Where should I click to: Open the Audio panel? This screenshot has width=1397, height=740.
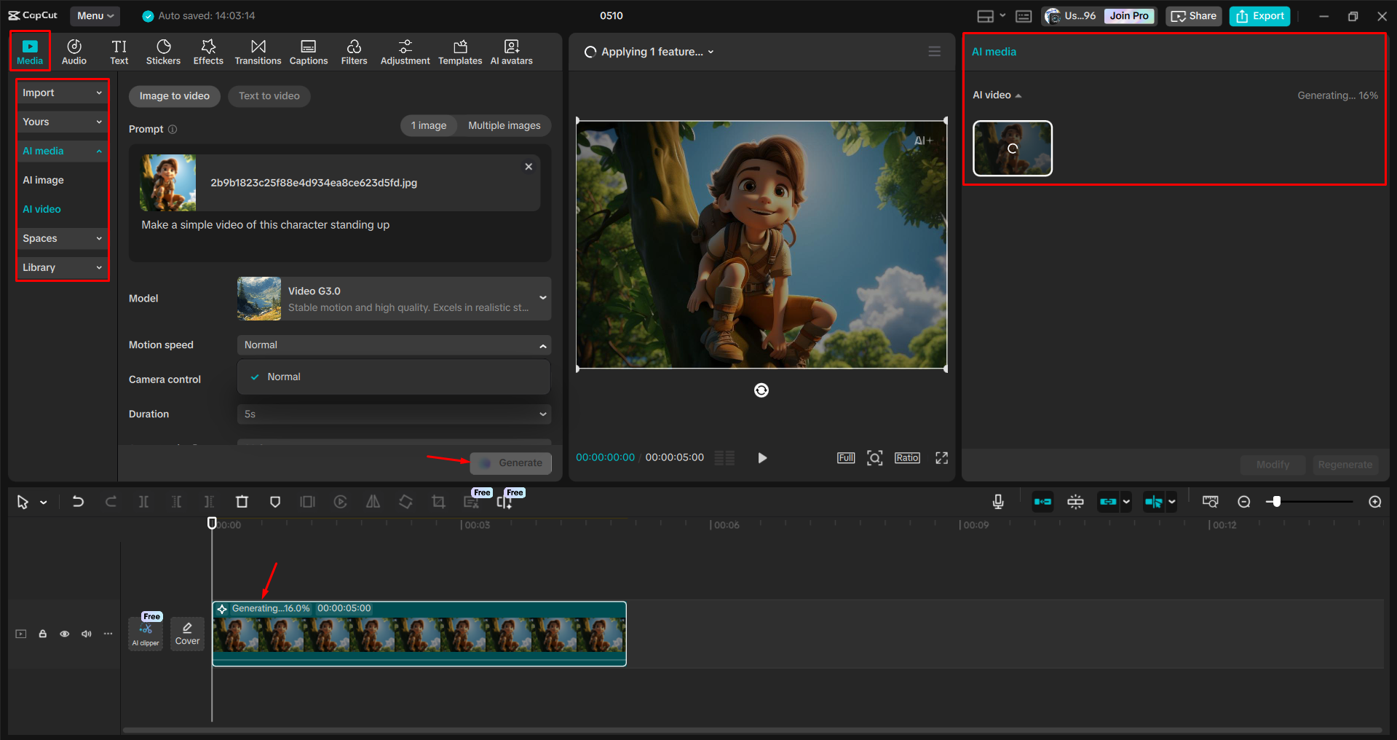click(74, 51)
